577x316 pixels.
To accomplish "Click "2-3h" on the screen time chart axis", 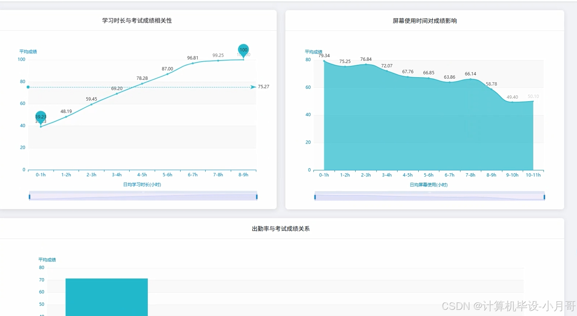I will tap(366, 175).
